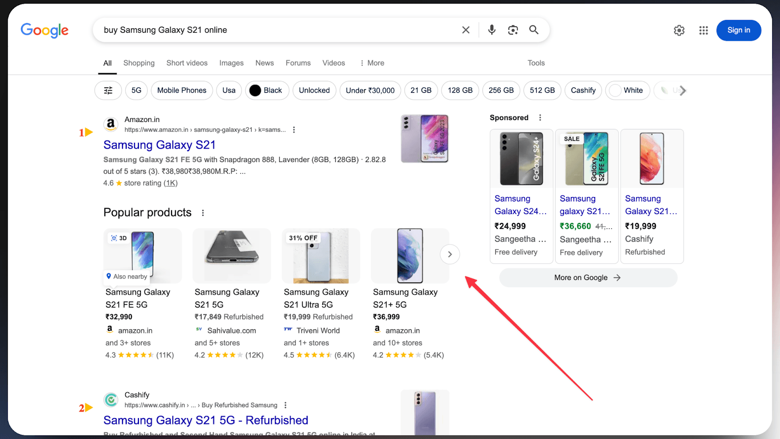Toggle the Usa filter chip
780x439 pixels.
click(229, 90)
